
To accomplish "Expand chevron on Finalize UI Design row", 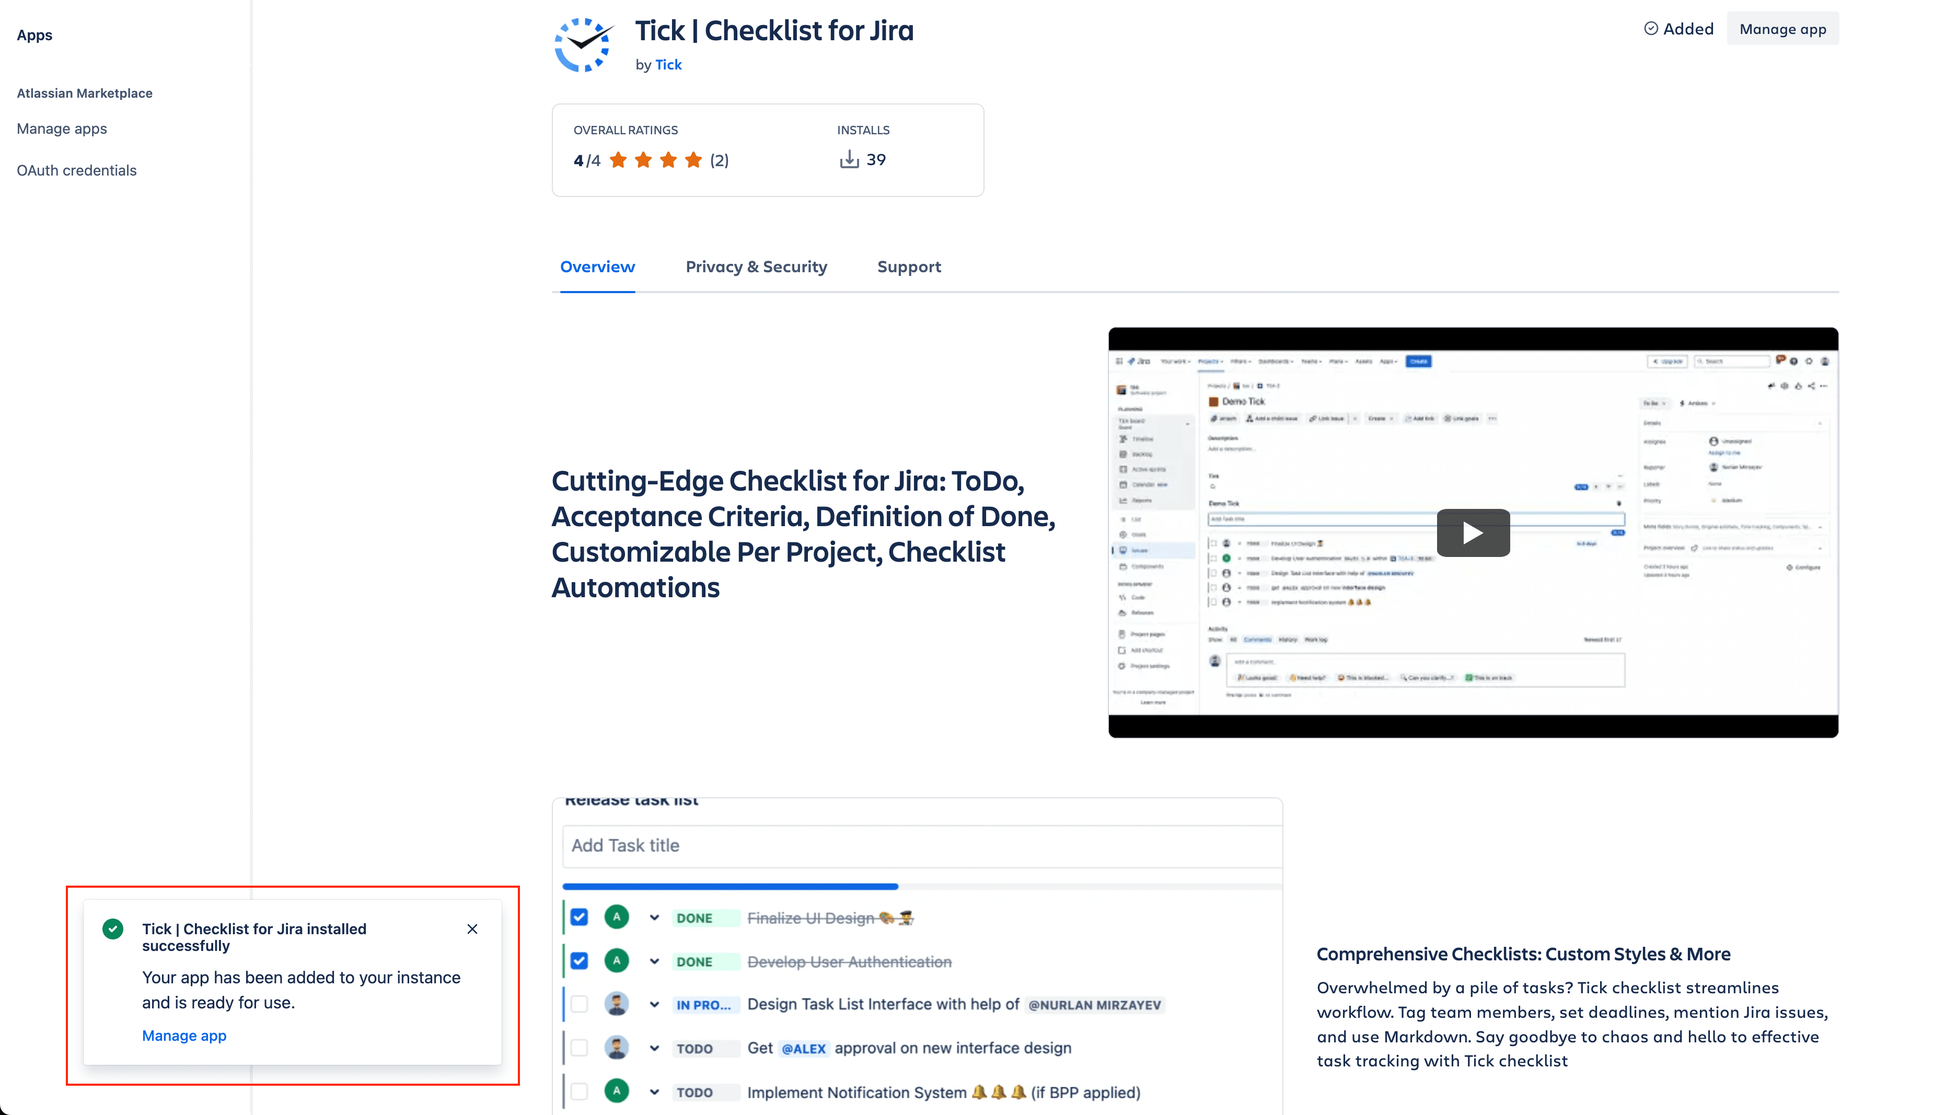I will click(654, 917).
